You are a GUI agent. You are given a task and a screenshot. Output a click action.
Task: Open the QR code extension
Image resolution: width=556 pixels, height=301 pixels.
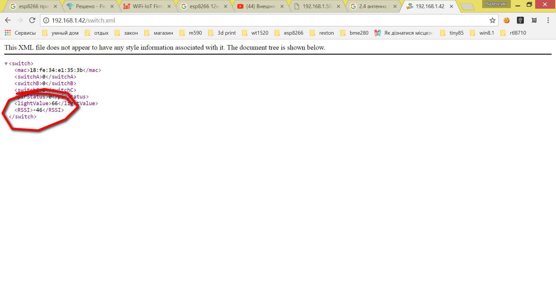click(534, 20)
